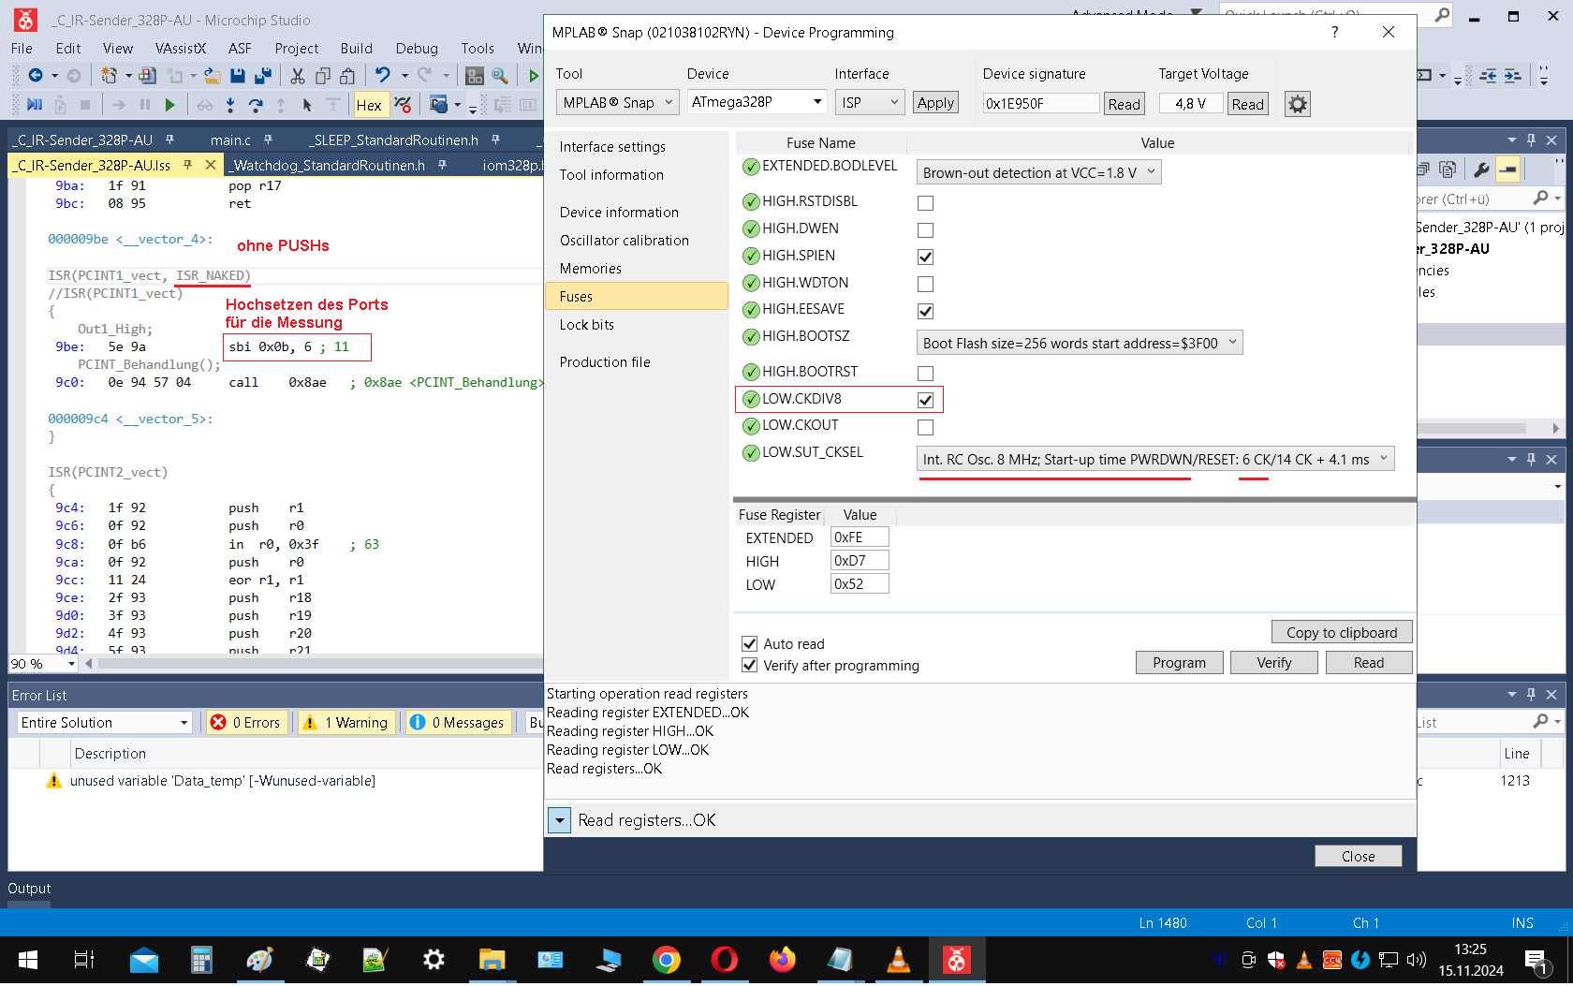Click the EXTENDED fuse register value field
The width and height of the screenshot is (1573, 986).
[860, 537]
